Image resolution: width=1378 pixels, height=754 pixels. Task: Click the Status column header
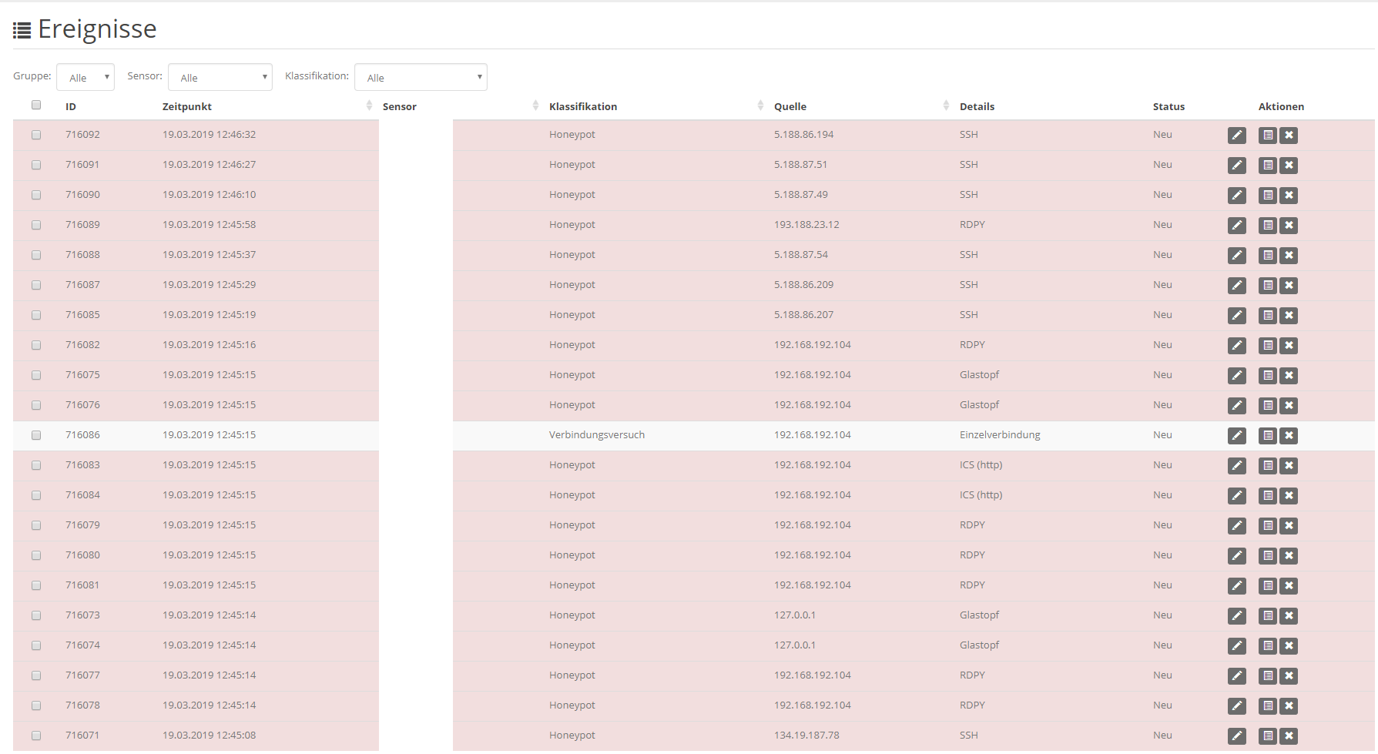(x=1168, y=107)
